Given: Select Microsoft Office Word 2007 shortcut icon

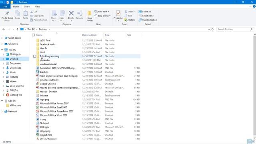Looking at the screenshot, I should pyautogui.click(x=38, y=115).
